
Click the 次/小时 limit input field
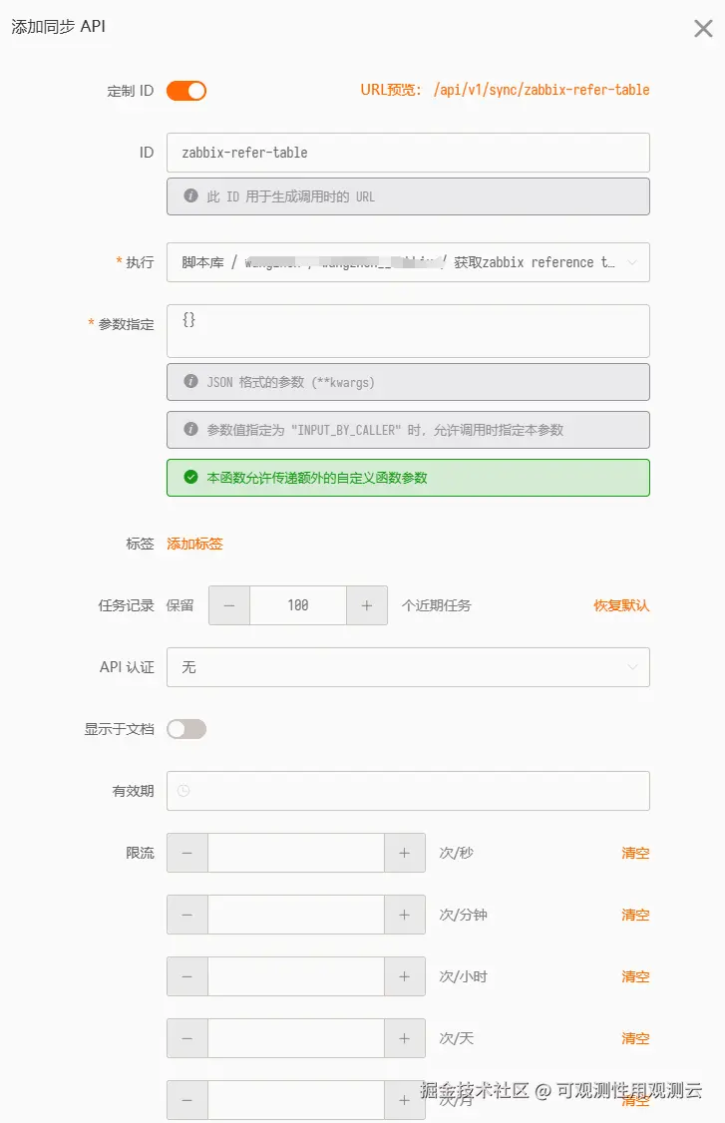295,976
